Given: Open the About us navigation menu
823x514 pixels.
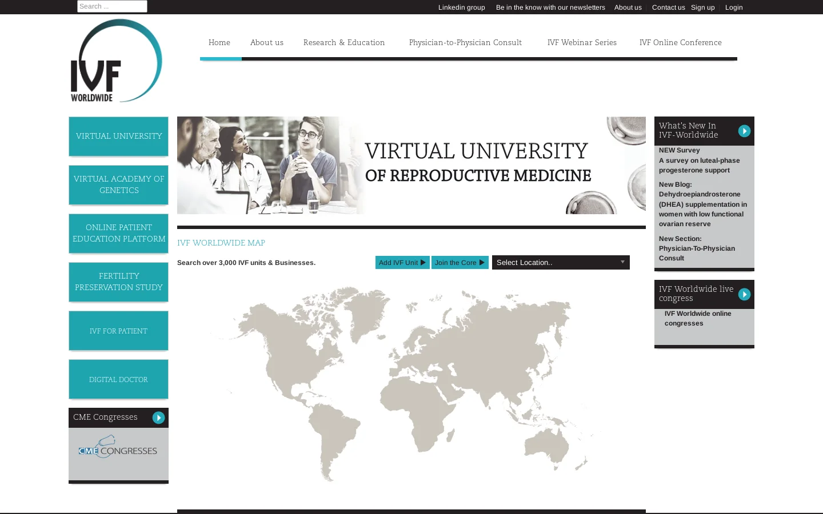Looking at the screenshot, I should point(267,42).
